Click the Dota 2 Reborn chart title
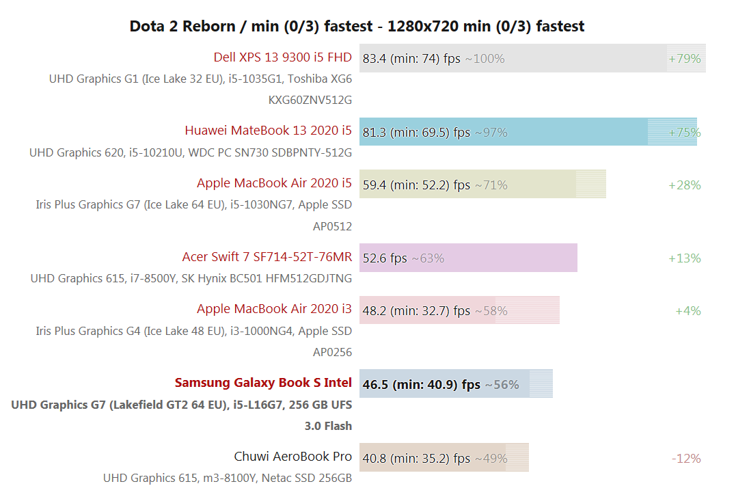Viewport: 749px width, 499px height. 357,27
